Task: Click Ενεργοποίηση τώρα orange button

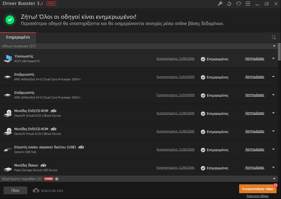Action: click(x=258, y=189)
